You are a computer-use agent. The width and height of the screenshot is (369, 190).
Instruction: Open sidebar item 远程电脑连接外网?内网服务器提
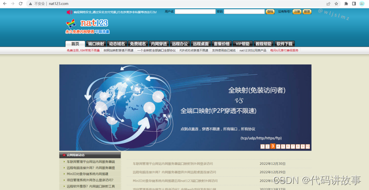91,168
